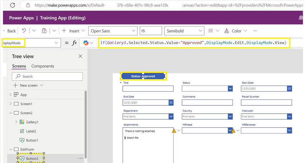This screenshot has width=305, height=163.
Task: Select Label2 in the tree view
Action: [x=31, y=131]
